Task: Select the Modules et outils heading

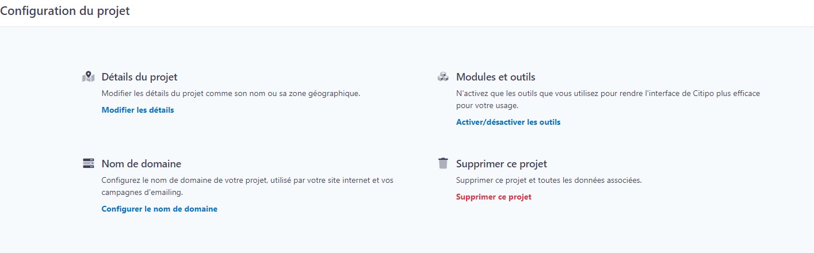Action: [495, 76]
